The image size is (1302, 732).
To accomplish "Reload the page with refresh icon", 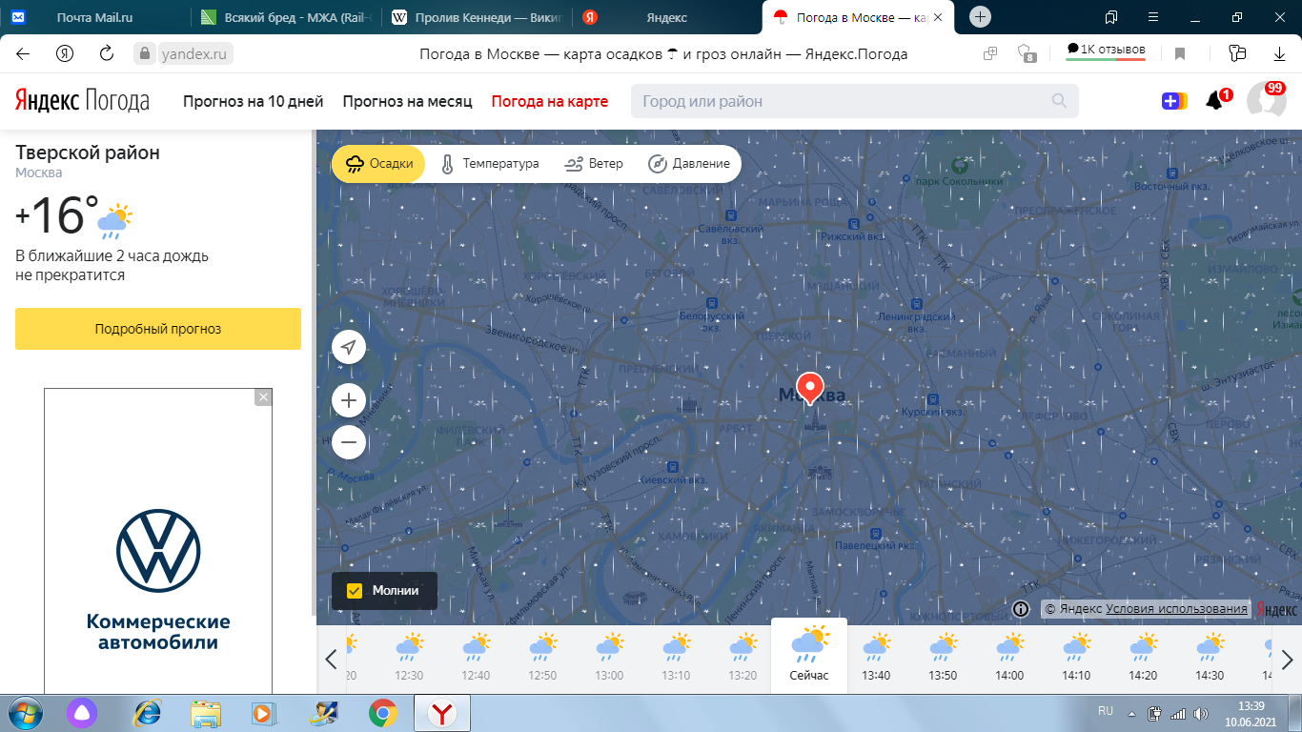I will click(x=107, y=53).
